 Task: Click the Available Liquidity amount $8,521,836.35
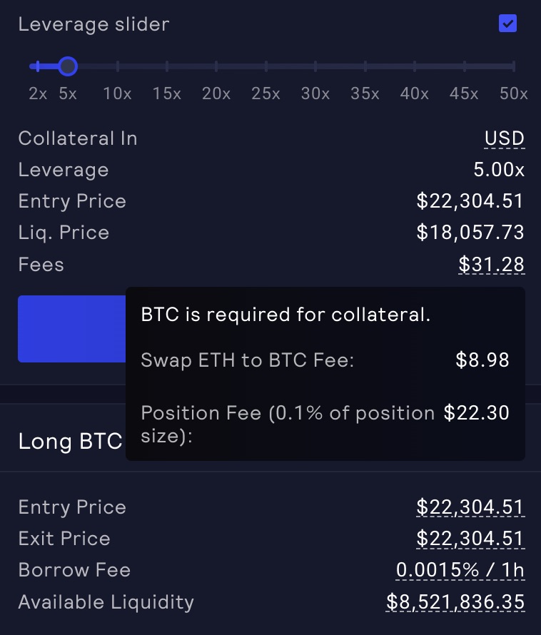455,601
